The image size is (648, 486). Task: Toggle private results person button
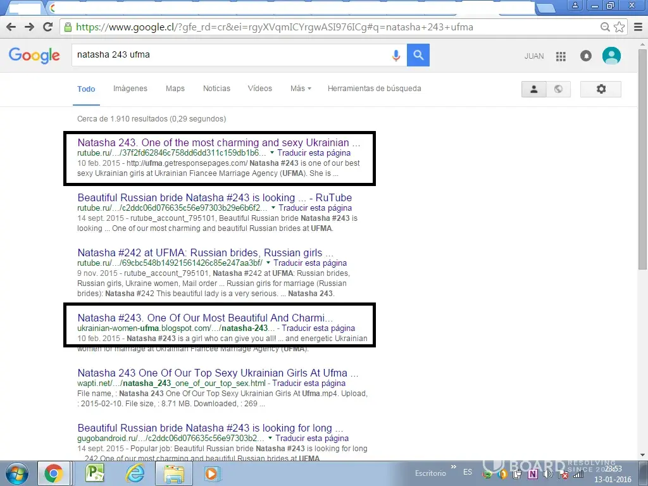(533, 89)
